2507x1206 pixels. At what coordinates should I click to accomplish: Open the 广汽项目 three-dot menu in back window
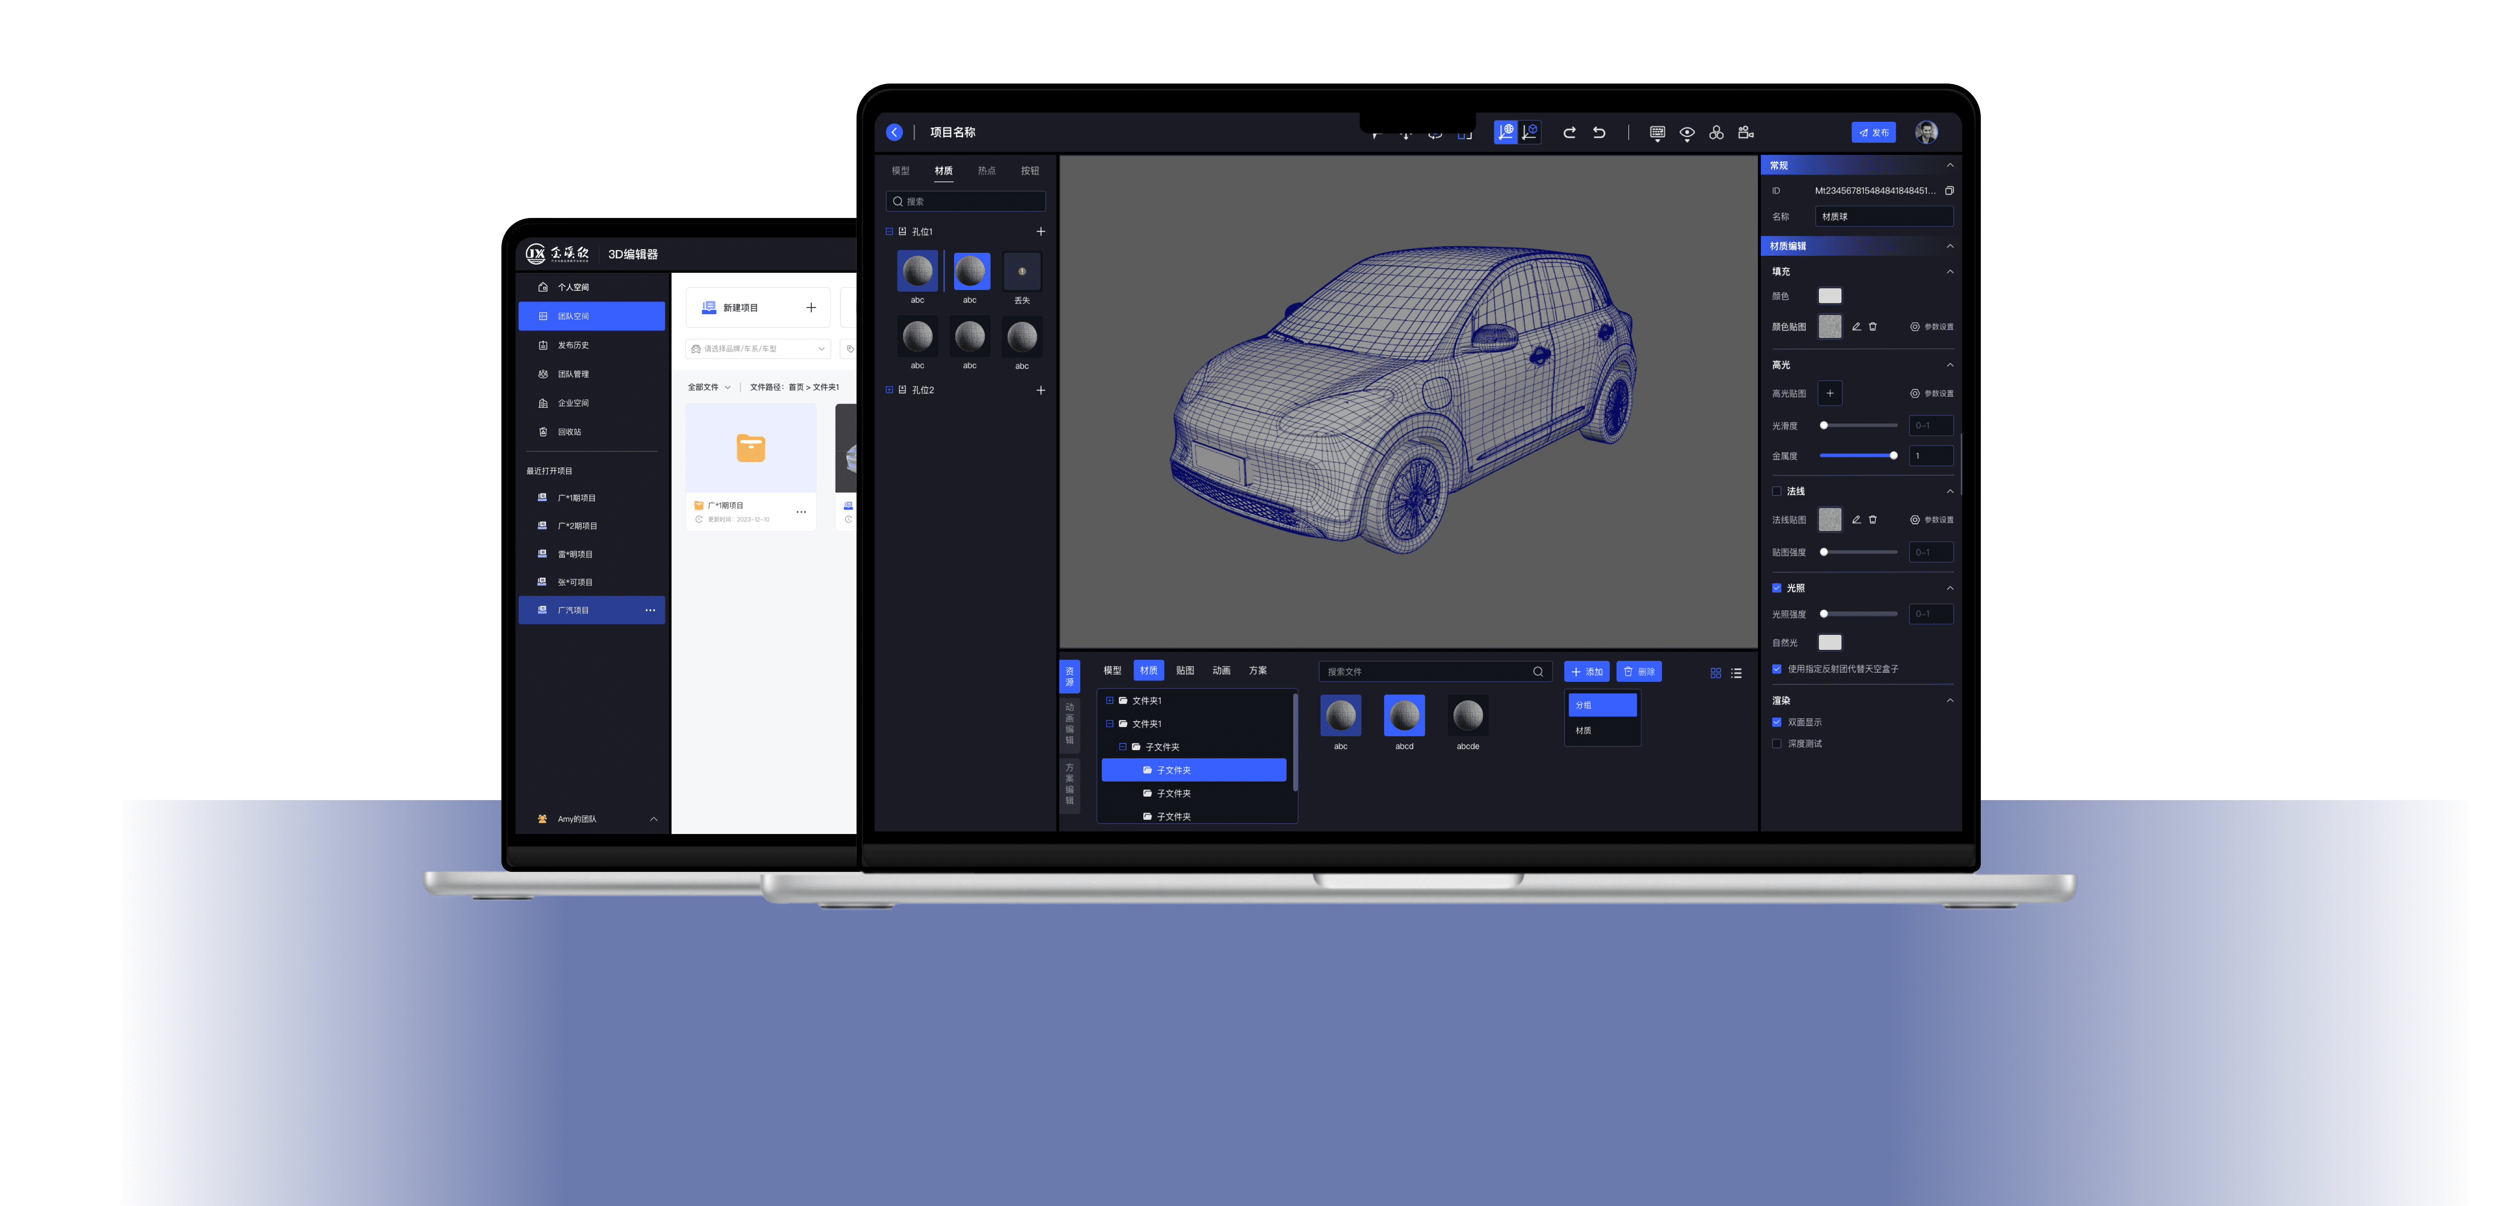[x=650, y=610]
